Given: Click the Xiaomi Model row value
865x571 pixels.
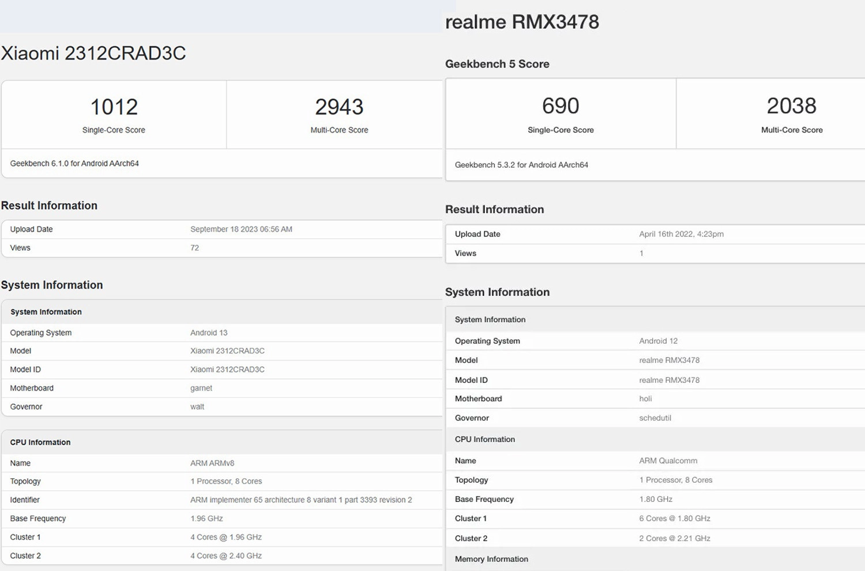Looking at the screenshot, I should pyautogui.click(x=227, y=351).
